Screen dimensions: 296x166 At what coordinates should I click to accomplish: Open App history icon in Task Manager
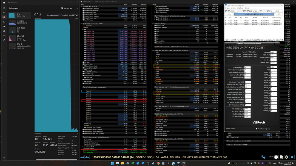pos(4,22)
